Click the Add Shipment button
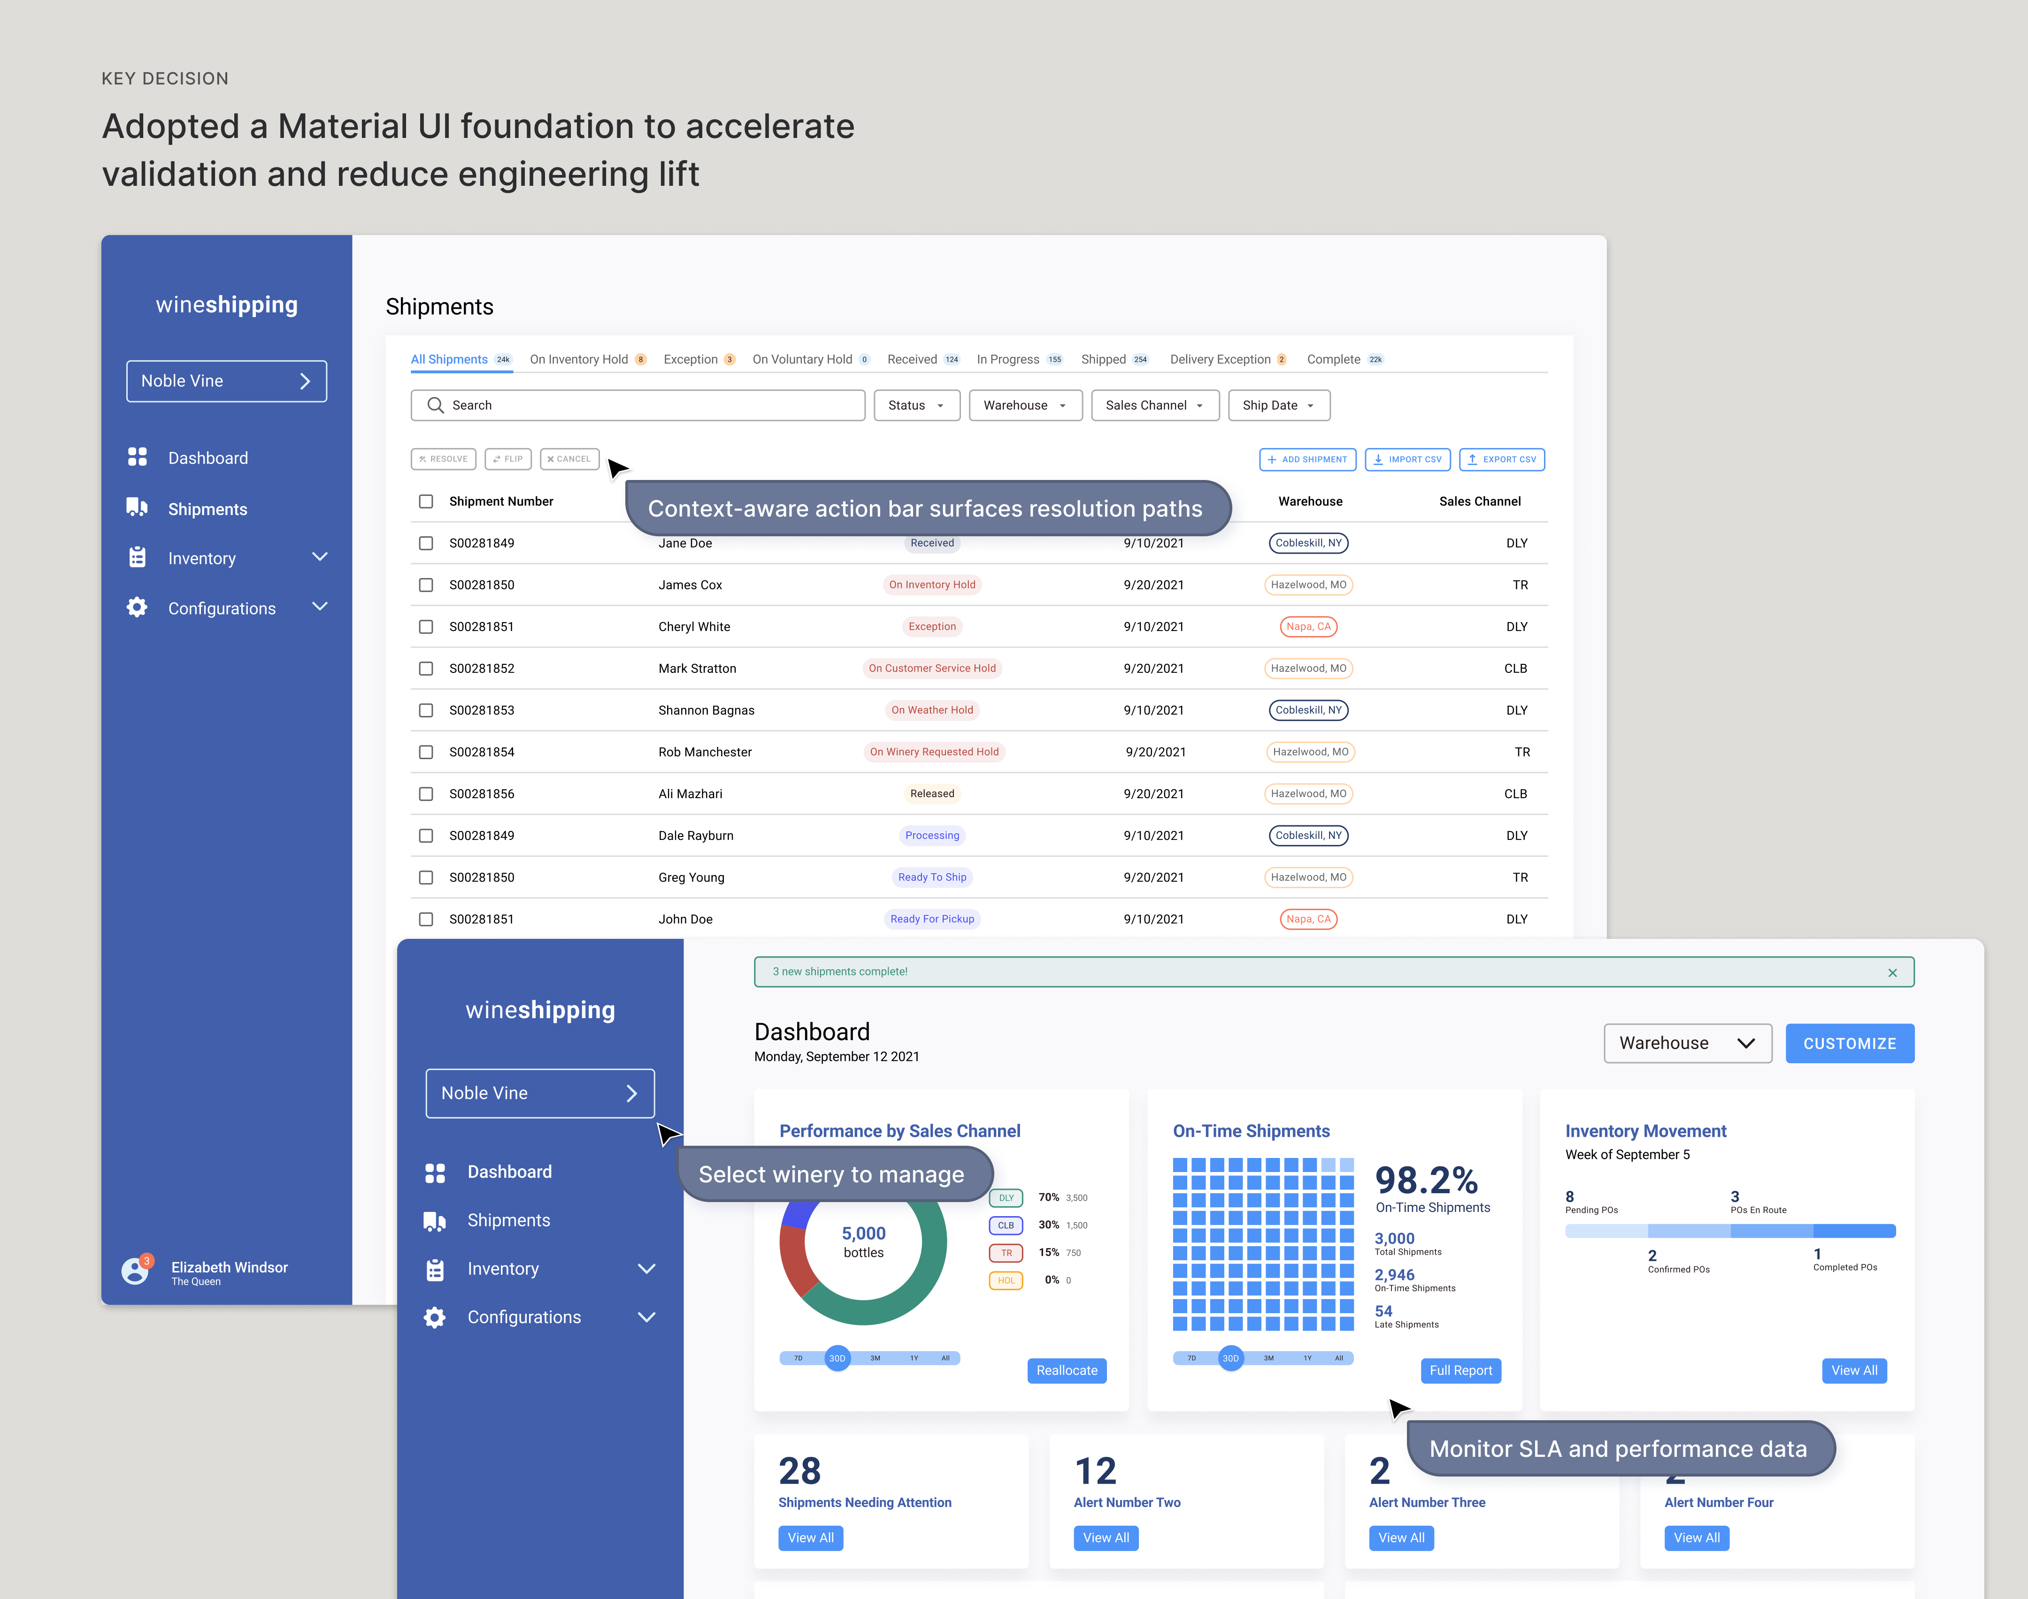Viewport: 2028px width, 1599px height. (1307, 459)
